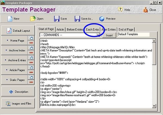Image resolution: width=163 pixels, height=115 pixels.
Task: Select the Archive Entries button
Action: [14, 60]
